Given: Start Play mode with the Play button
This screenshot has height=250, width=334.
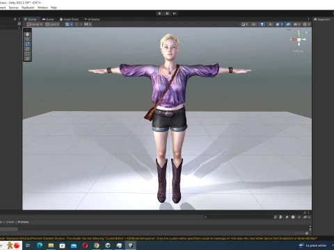Looking at the screenshot, I should (x=159, y=13).
